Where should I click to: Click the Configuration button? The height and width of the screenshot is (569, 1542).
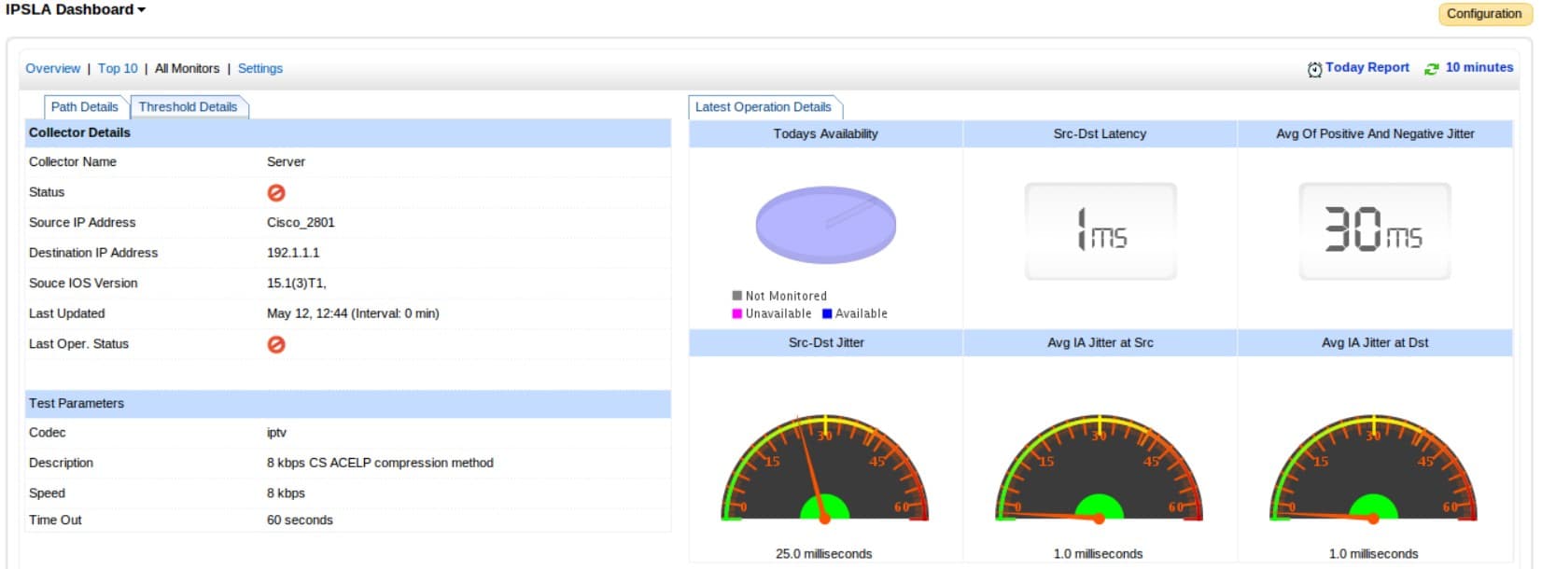(1484, 14)
